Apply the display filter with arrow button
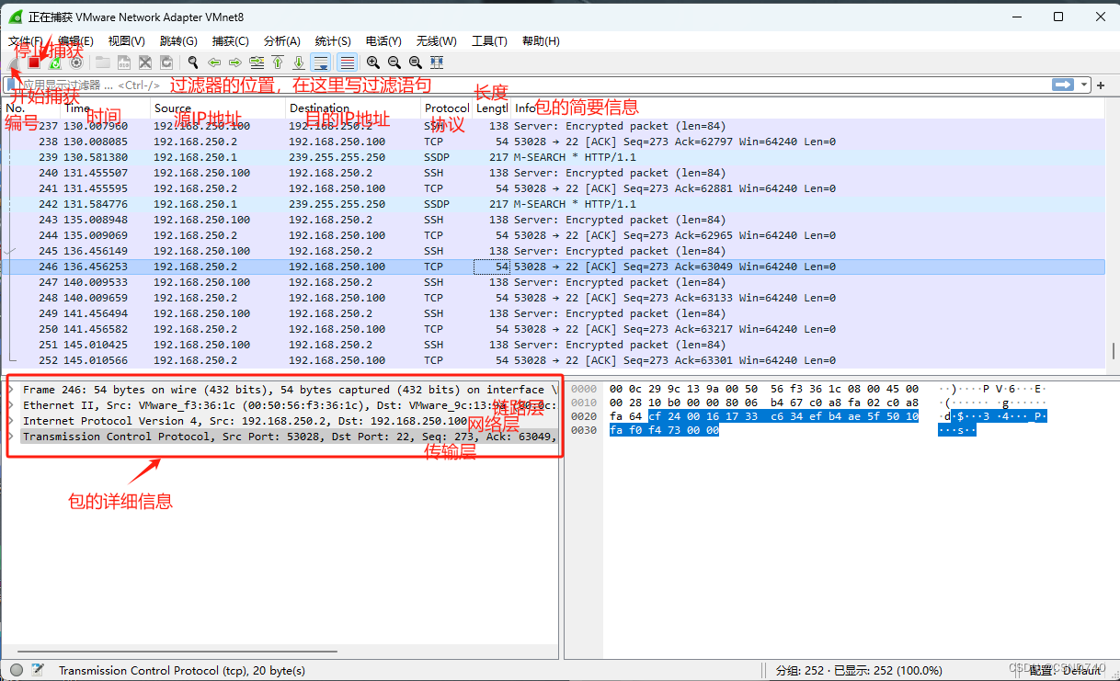 tap(1063, 85)
